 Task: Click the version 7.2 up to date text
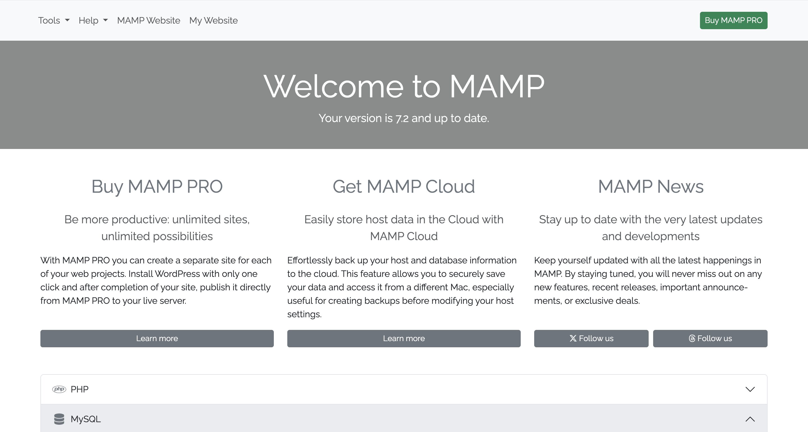tap(404, 118)
